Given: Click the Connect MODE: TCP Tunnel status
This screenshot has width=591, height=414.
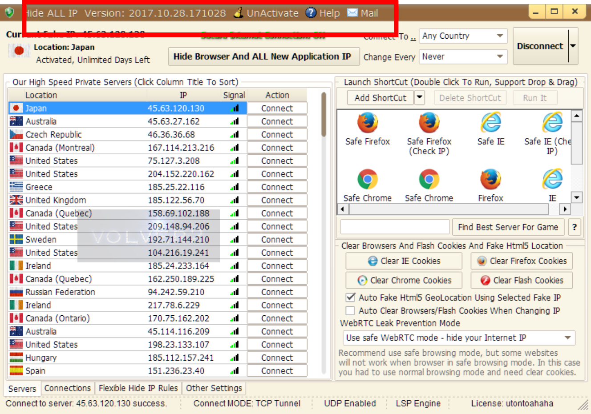Looking at the screenshot, I should [247, 403].
